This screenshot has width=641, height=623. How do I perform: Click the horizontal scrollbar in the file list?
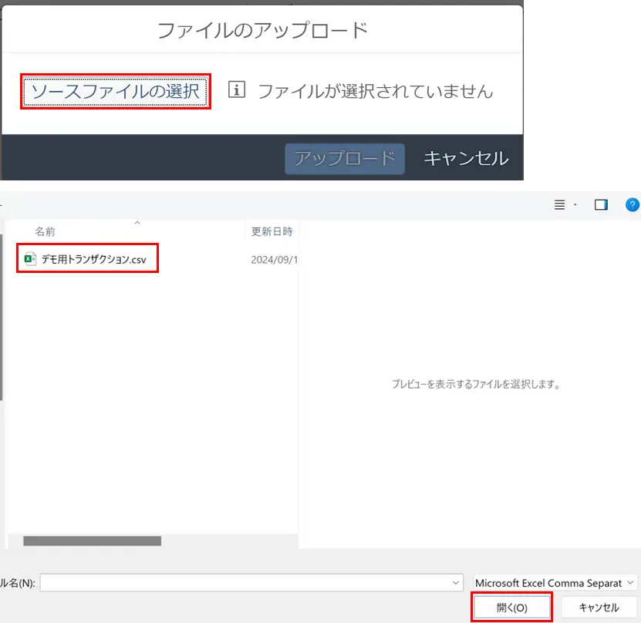click(92, 541)
